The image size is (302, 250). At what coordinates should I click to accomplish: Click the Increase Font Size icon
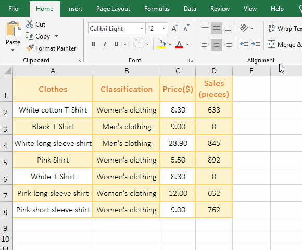coord(174,28)
